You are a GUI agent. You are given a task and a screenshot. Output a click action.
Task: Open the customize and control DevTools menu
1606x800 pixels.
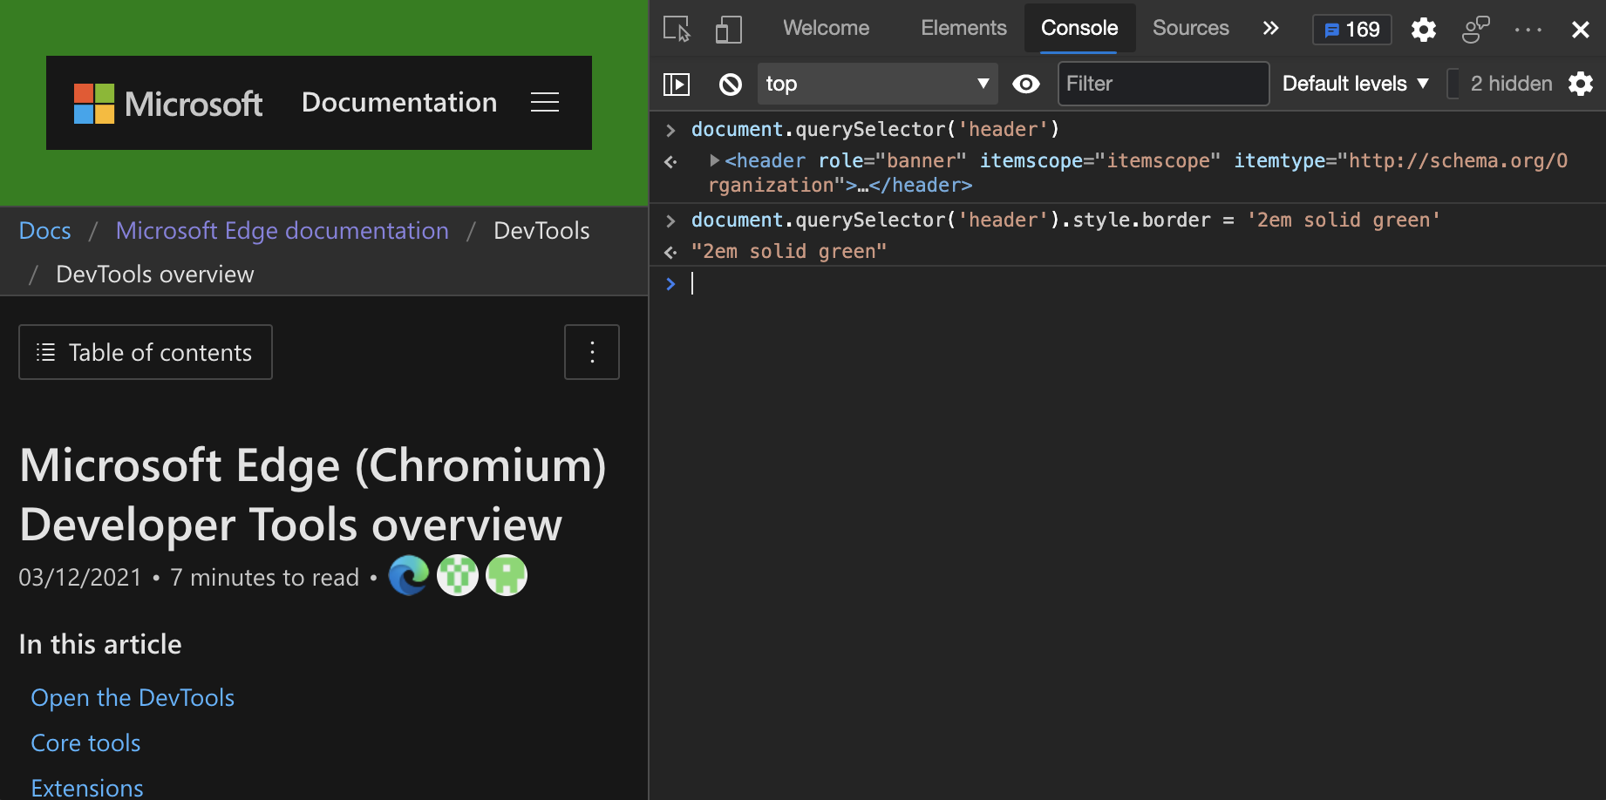click(x=1528, y=30)
